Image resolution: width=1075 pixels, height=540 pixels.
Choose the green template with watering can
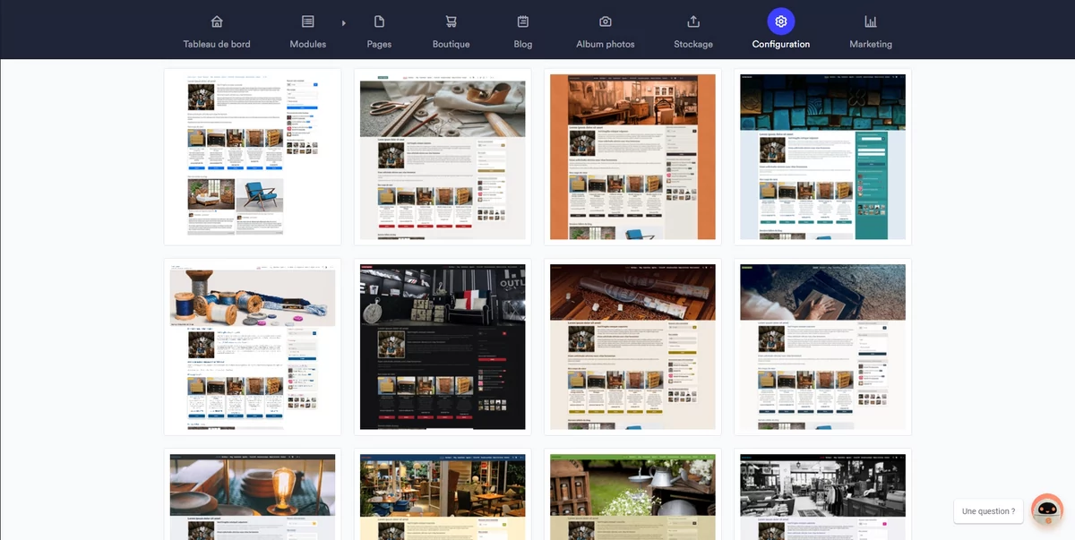632,494
